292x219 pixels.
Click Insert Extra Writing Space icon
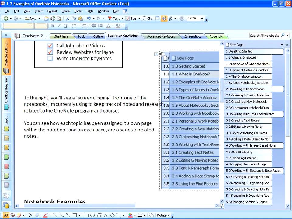click(37, 215)
